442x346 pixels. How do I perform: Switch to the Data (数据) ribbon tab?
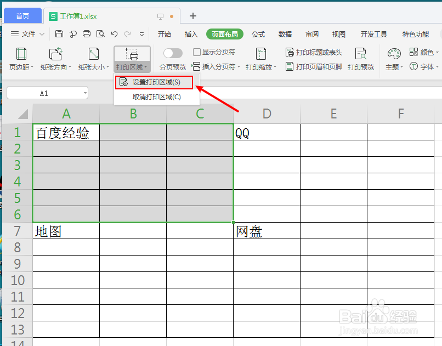pyautogui.click(x=285, y=35)
